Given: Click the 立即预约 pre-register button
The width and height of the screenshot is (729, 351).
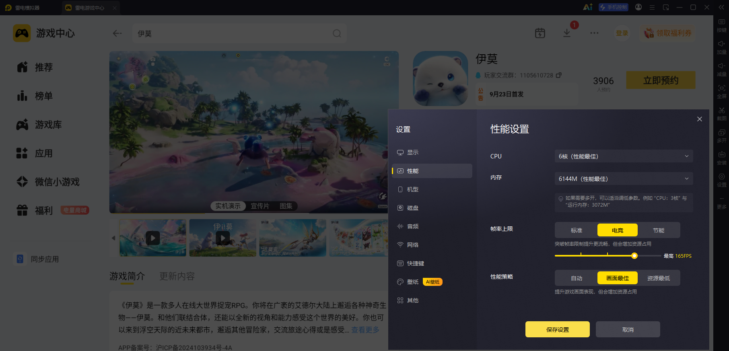Looking at the screenshot, I should click(661, 80).
